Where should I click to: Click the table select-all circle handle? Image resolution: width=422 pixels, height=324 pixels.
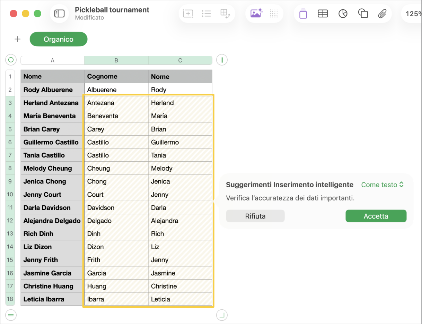(11, 60)
